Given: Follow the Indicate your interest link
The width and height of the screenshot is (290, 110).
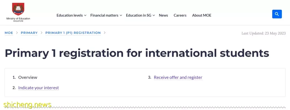Looking at the screenshot, I should click(x=38, y=88).
